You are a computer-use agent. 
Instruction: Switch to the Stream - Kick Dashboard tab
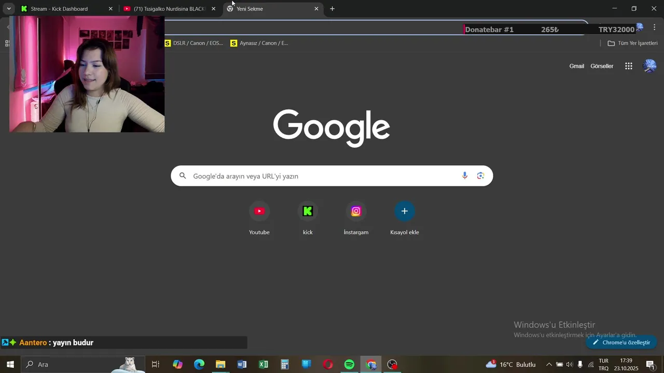click(x=66, y=9)
